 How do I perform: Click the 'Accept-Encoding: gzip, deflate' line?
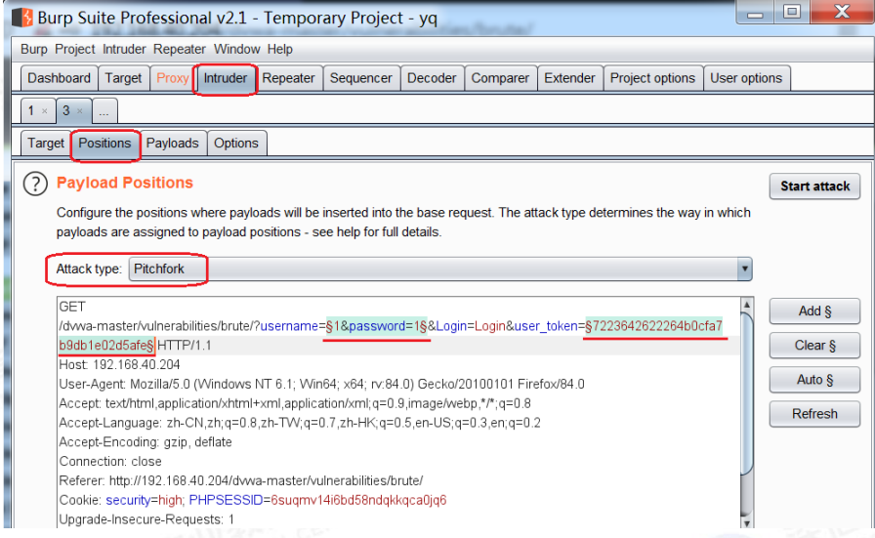(x=146, y=442)
